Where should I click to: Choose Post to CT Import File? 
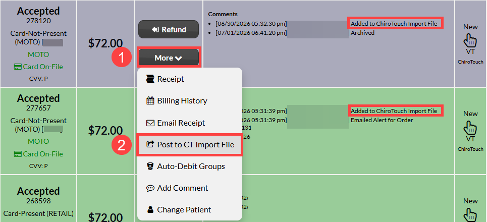point(189,145)
